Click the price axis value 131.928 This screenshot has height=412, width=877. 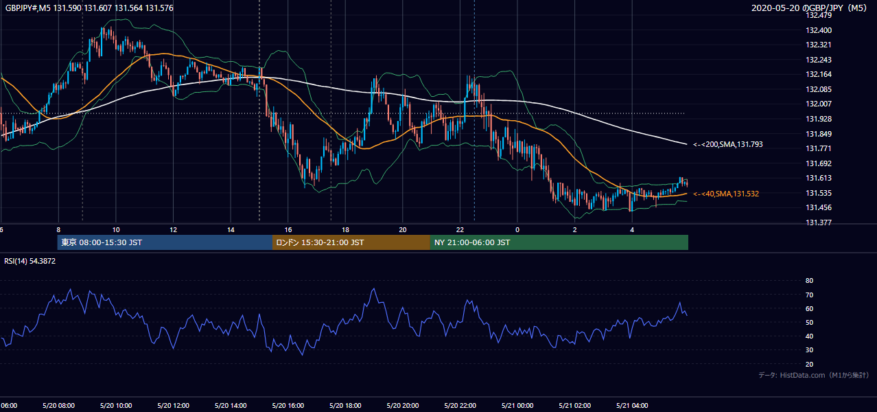point(818,119)
